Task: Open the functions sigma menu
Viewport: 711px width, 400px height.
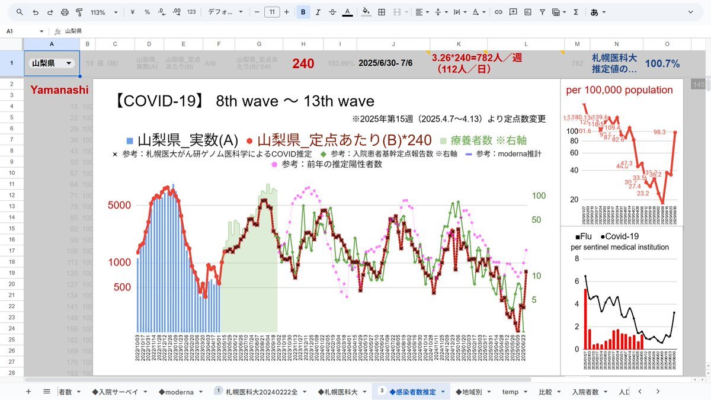Action: tap(575, 12)
